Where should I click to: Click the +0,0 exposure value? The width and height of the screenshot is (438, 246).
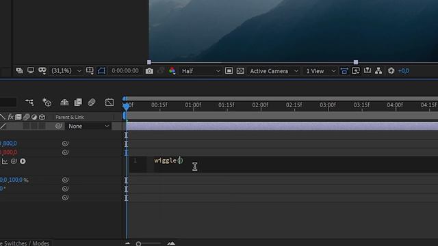pos(403,71)
